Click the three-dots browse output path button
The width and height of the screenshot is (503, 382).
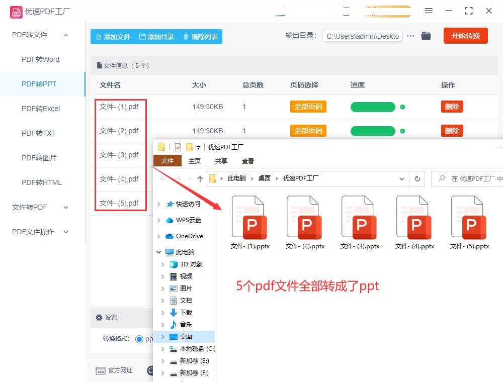click(410, 36)
